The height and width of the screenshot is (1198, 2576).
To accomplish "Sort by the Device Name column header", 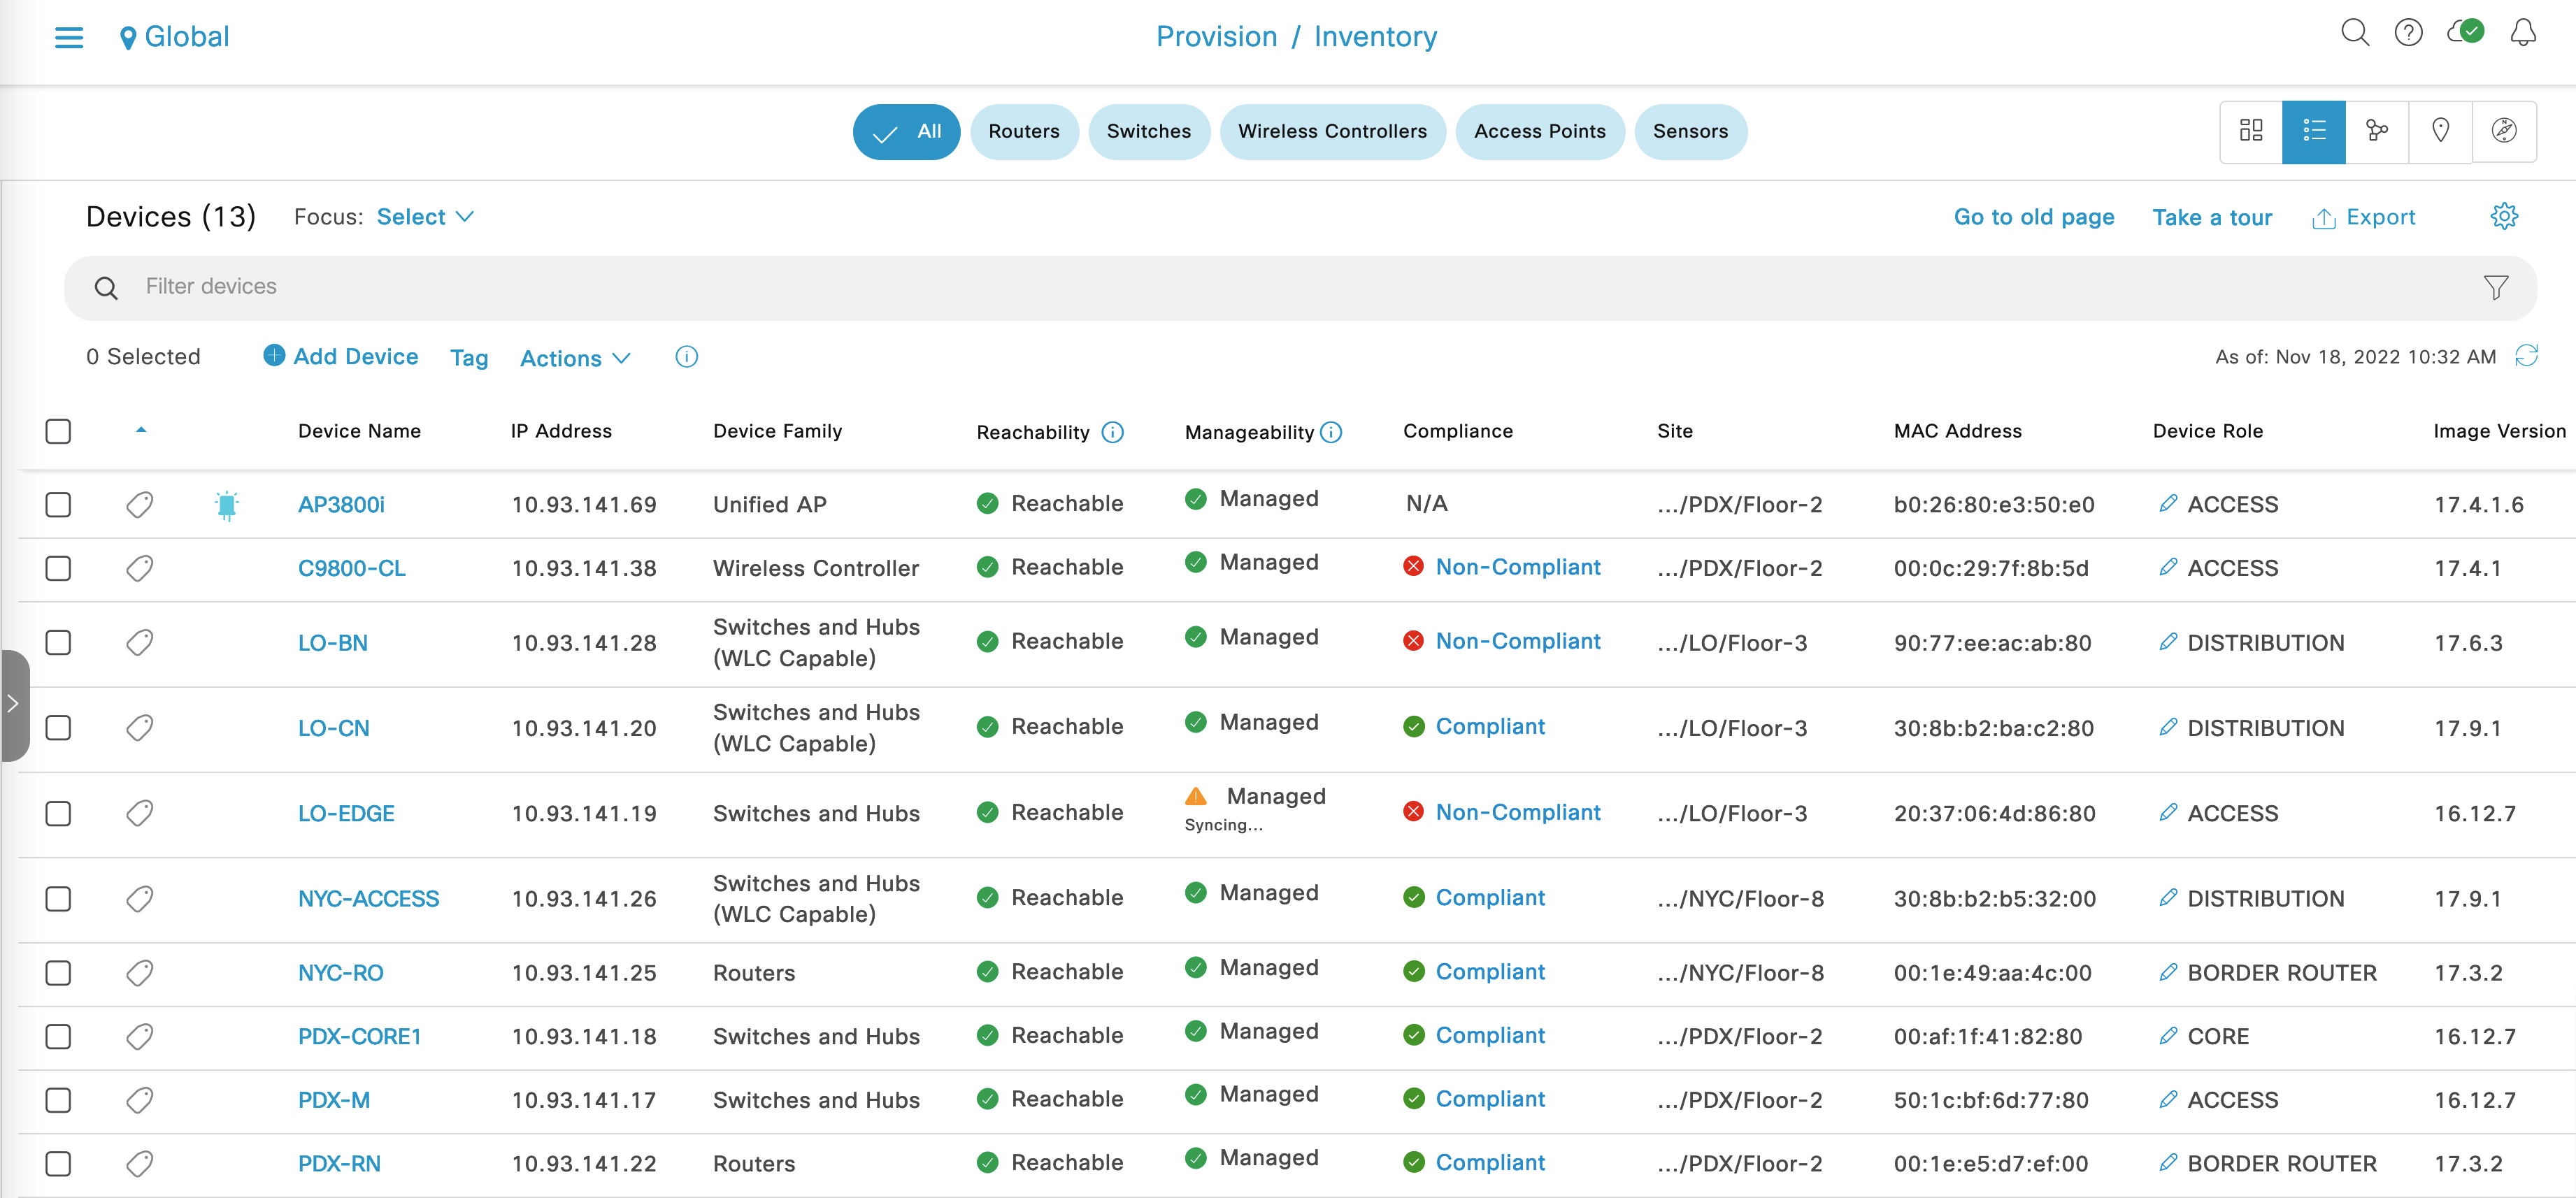I will click(x=359, y=431).
